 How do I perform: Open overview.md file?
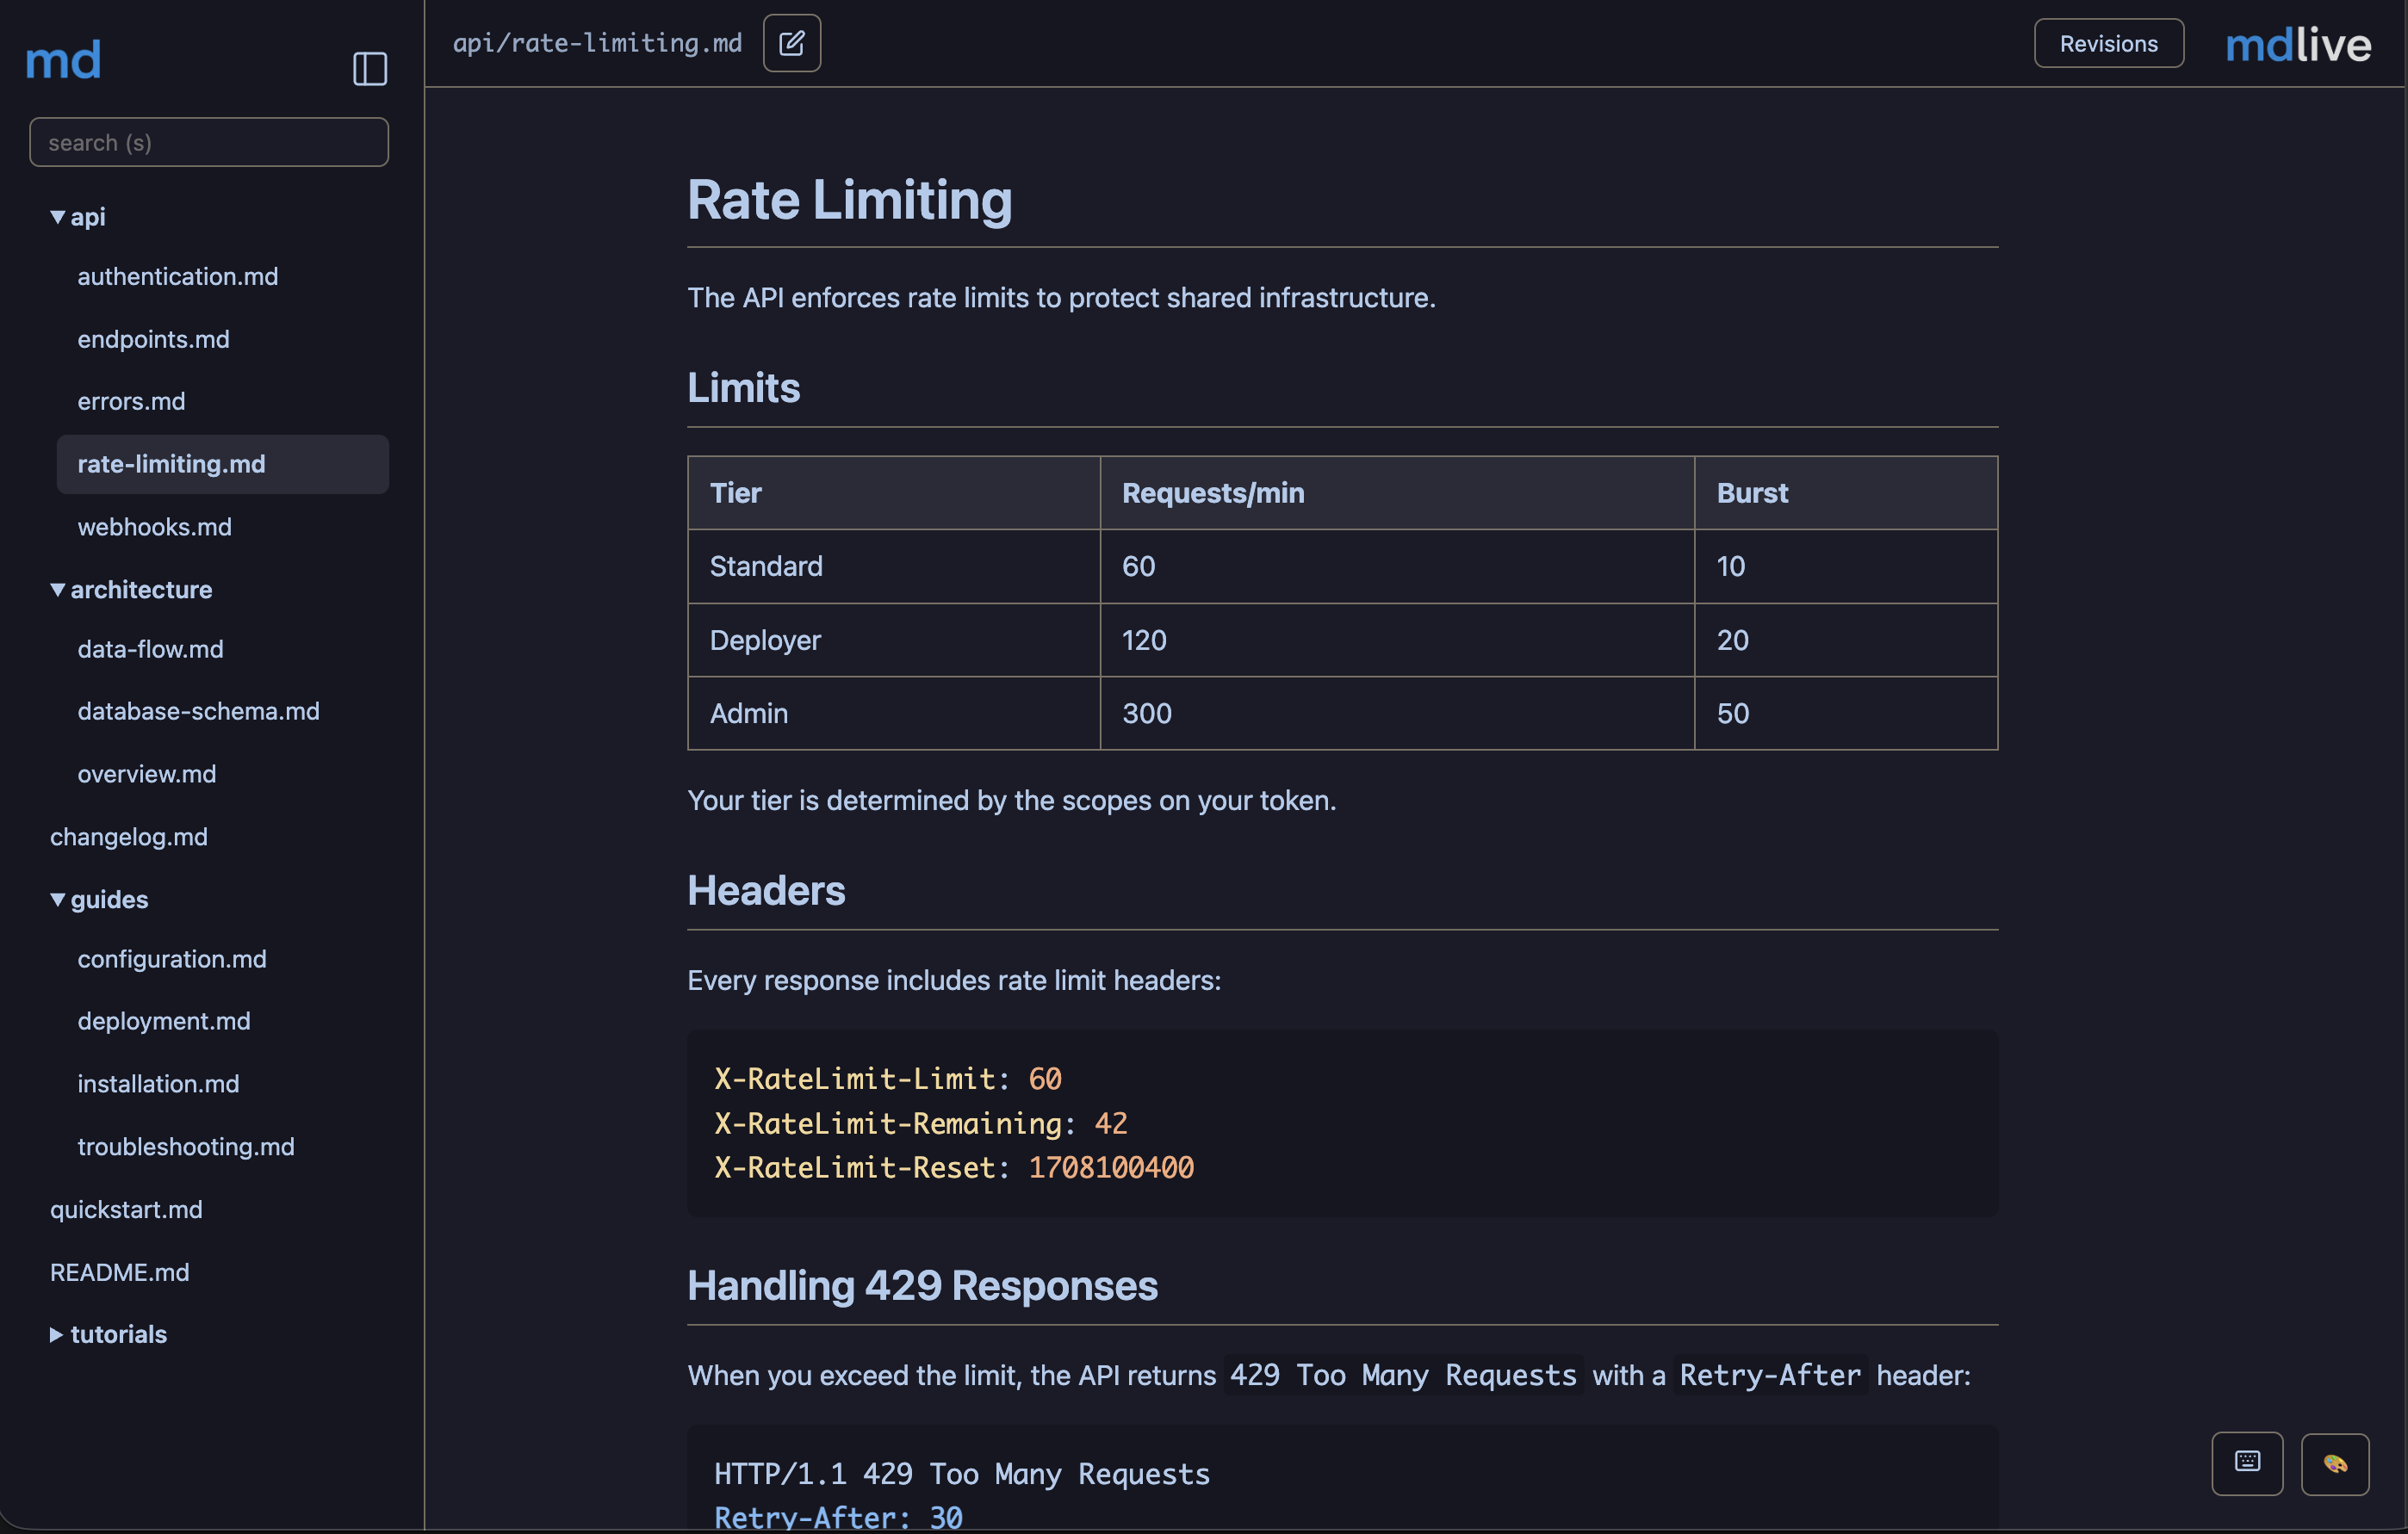pos(146,774)
